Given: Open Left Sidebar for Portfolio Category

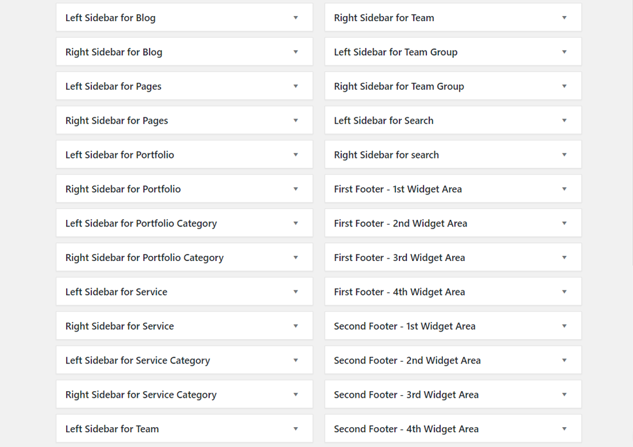Looking at the screenshot, I should tap(295, 223).
